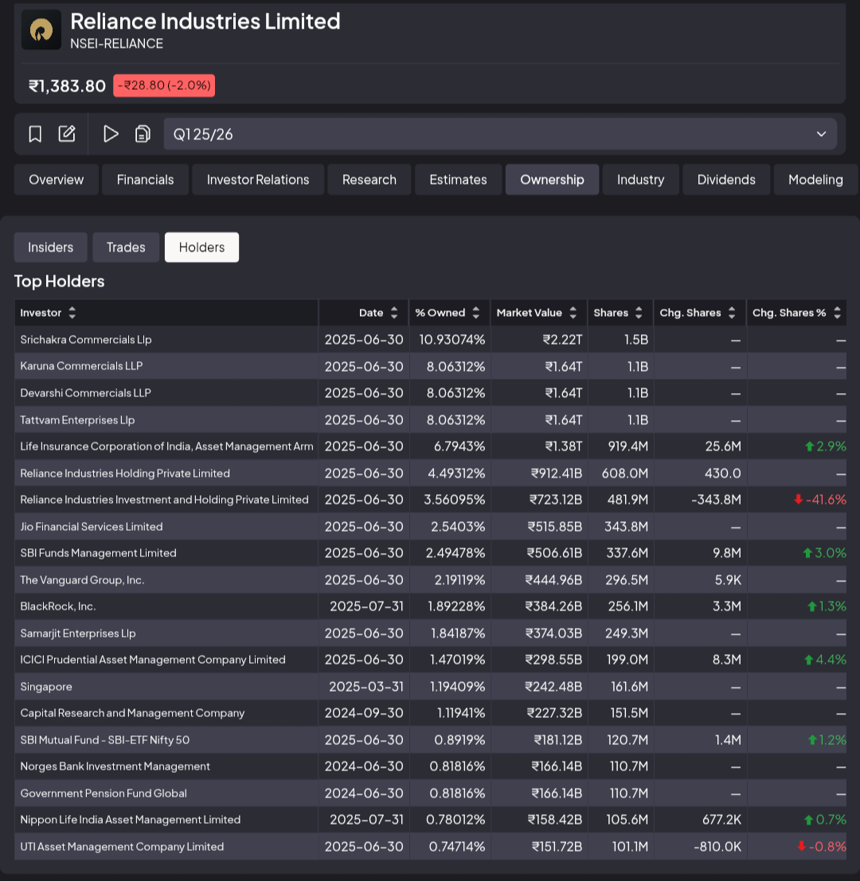
Task: Open Nippon Life India Asset Management row
Action: click(x=430, y=821)
